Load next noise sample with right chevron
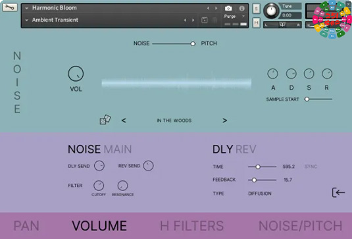352x239 pixels. (225, 120)
